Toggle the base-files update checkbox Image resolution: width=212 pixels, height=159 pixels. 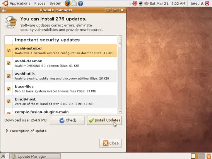pyautogui.click(x=9, y=89)
